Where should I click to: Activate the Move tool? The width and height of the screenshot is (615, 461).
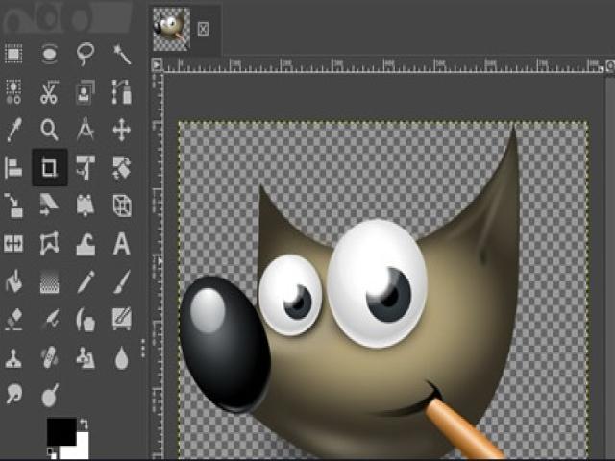122,130
